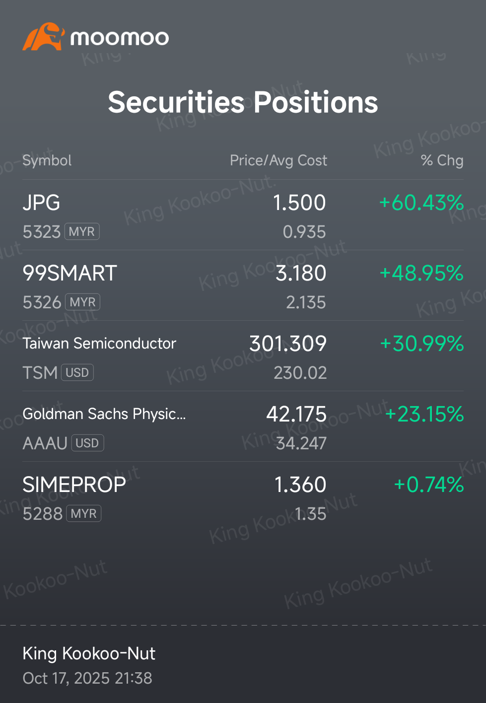The height and width of the screenshot is (703, 486).
Task: Click the moomoo bull logo icon
Action: pos(43,37)
